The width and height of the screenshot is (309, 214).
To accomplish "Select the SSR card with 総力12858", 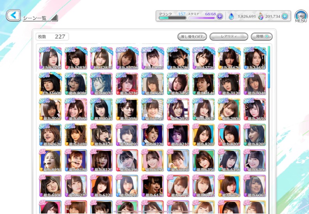I will point(51,59).
